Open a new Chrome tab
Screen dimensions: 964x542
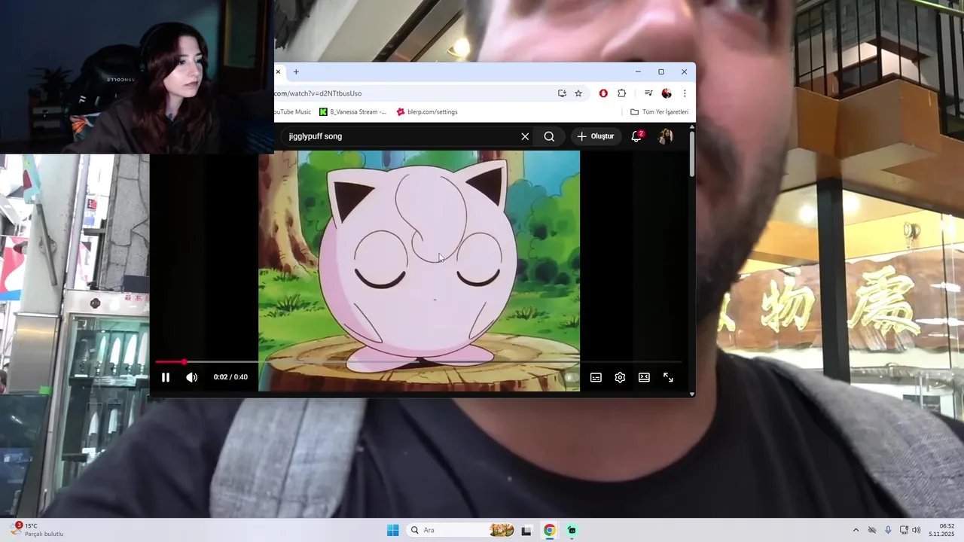(x=296, y=72)
